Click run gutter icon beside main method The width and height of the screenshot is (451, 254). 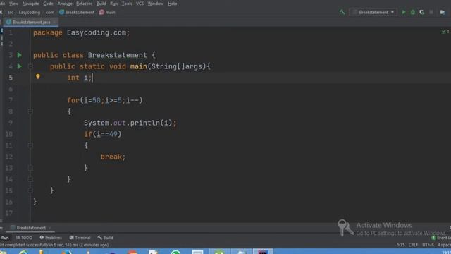(x=19, y=66)
